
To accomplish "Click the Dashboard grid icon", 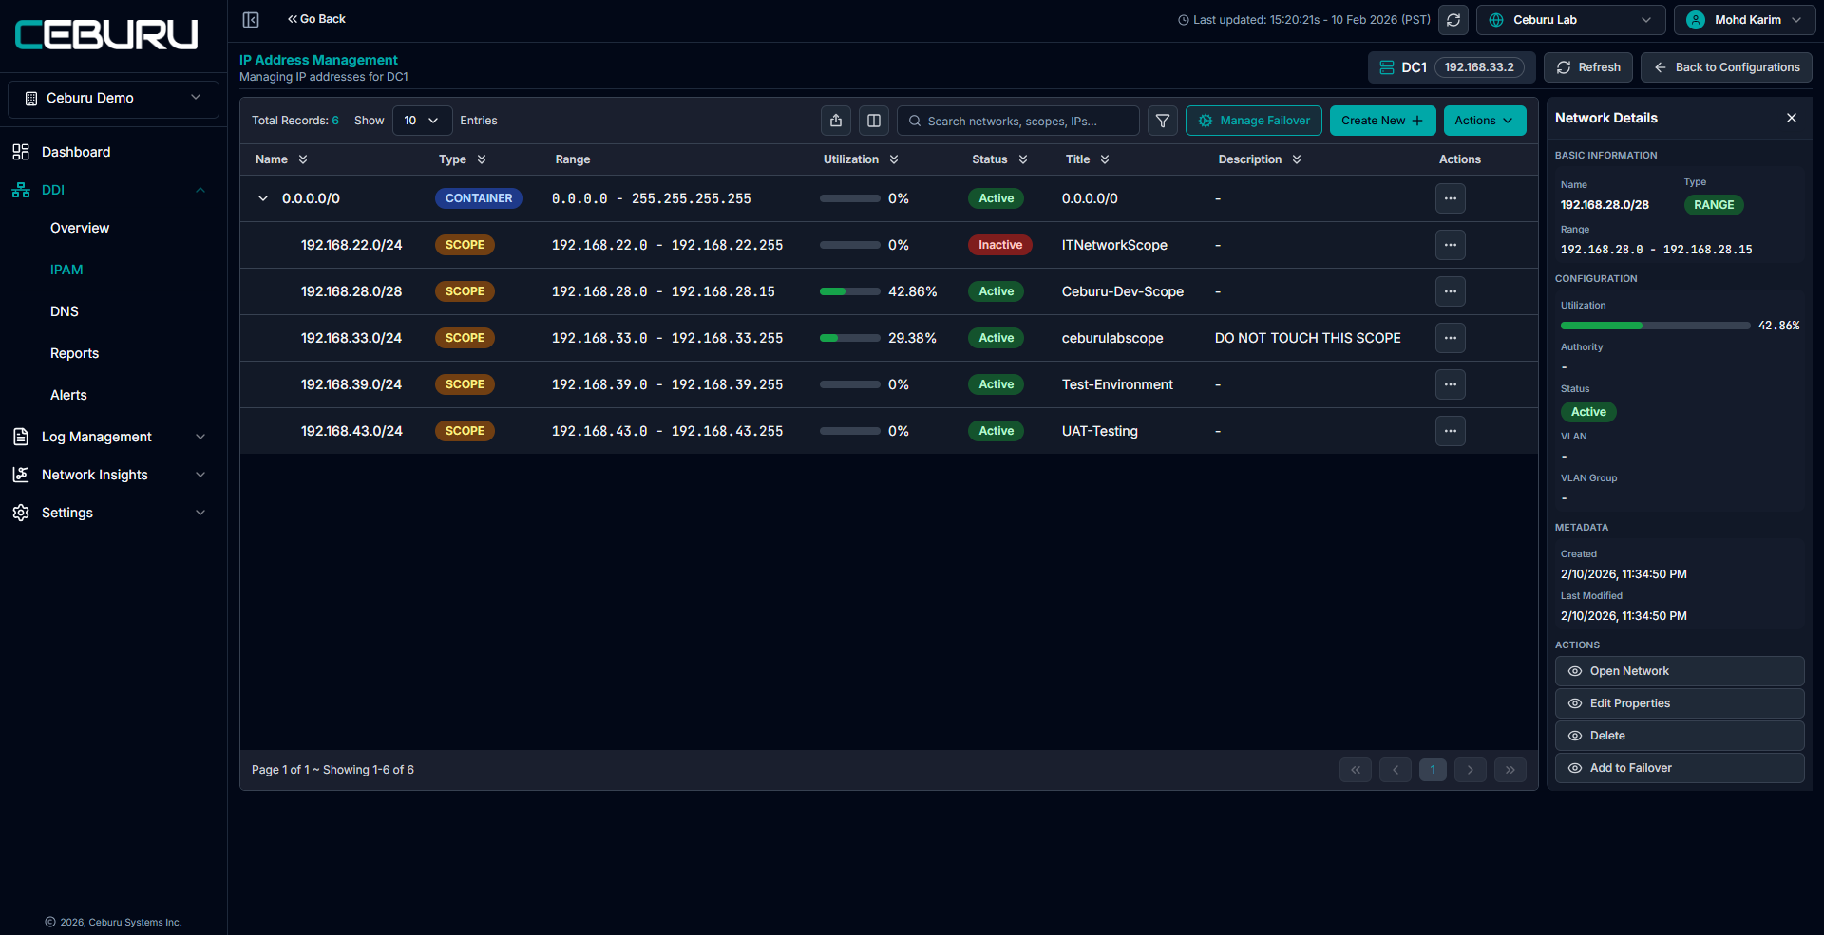I will tap(21, 152).
